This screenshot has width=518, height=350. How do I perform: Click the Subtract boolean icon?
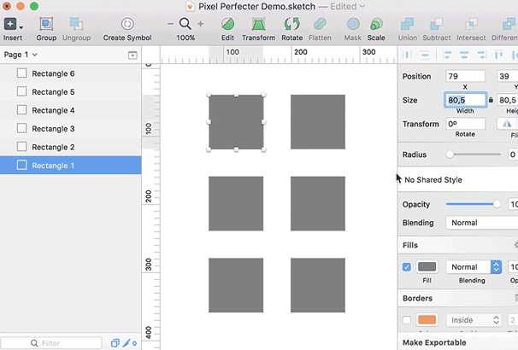click(437, 24)
